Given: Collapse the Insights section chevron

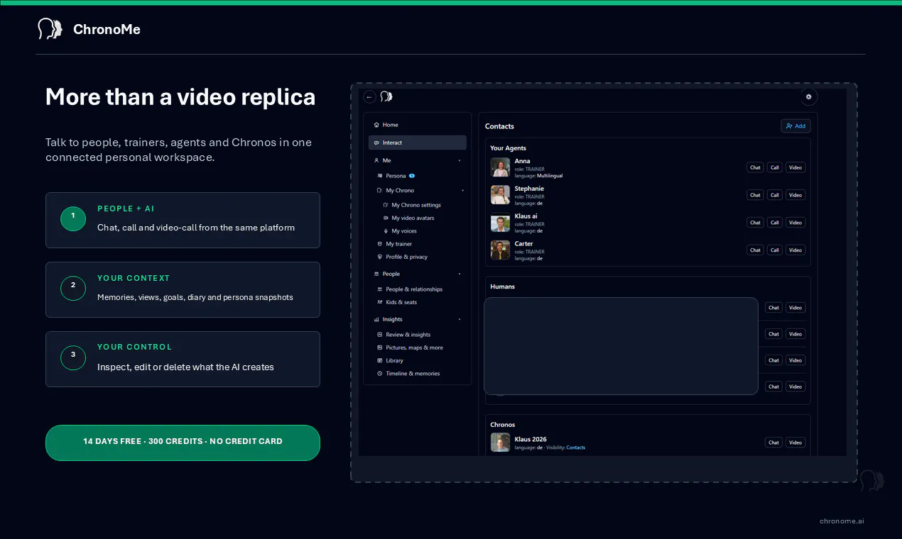Looking at the screenshot, I should (x=460, y=319).
